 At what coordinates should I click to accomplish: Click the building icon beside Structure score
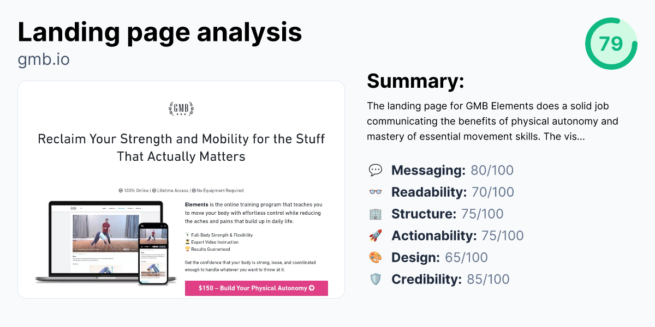click(x=375, y=214)
